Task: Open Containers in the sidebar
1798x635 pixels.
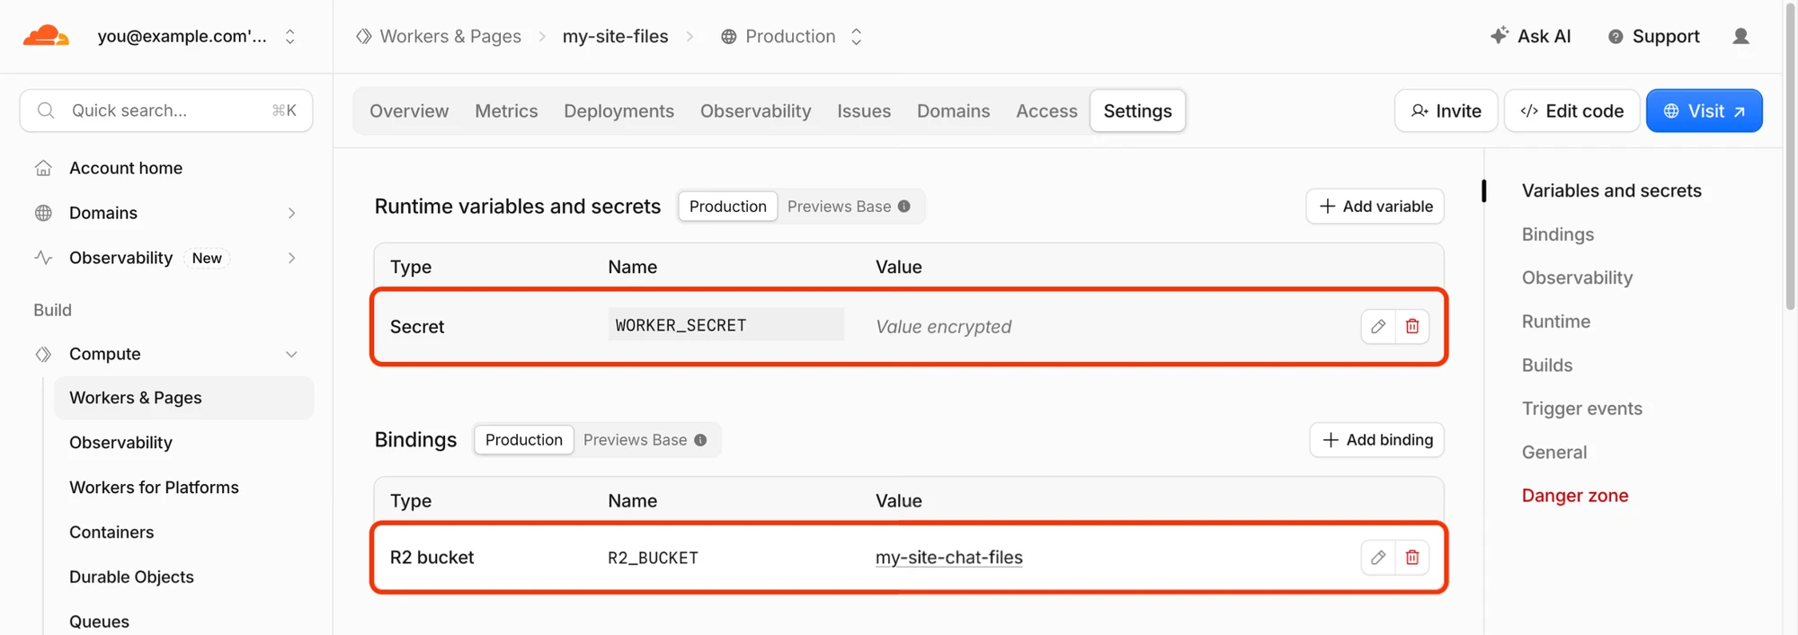Action: 111,533
